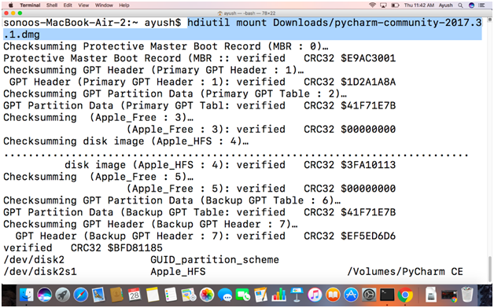Click 'CRC32 $EF5ED6D6' checksum value
The width and height of the screenshot is (494, 308).
tap(350, 236)
